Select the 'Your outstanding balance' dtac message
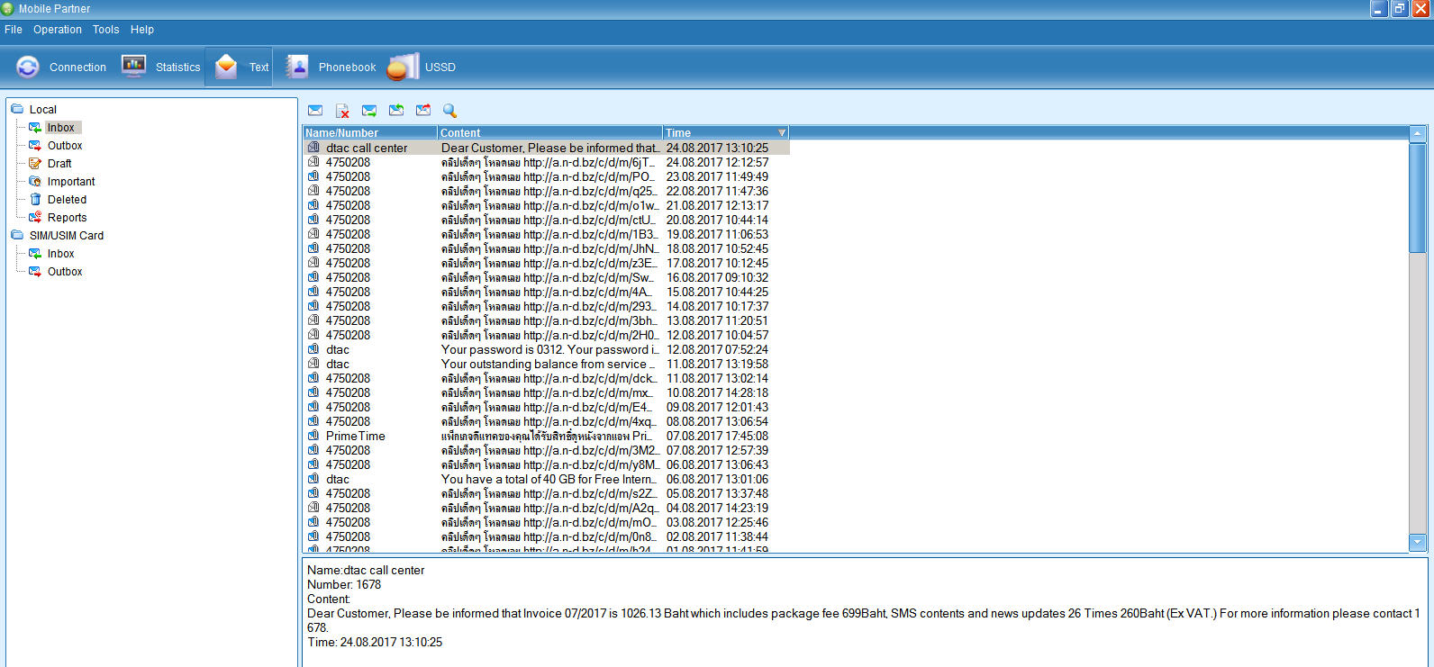Image resolution: width=1434 pixels, height=667 pixels. [546, 364]
